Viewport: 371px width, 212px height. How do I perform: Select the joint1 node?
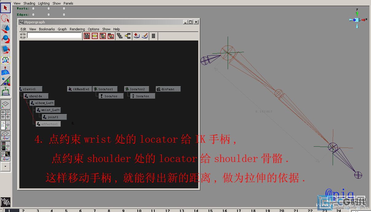click(54, 117)
